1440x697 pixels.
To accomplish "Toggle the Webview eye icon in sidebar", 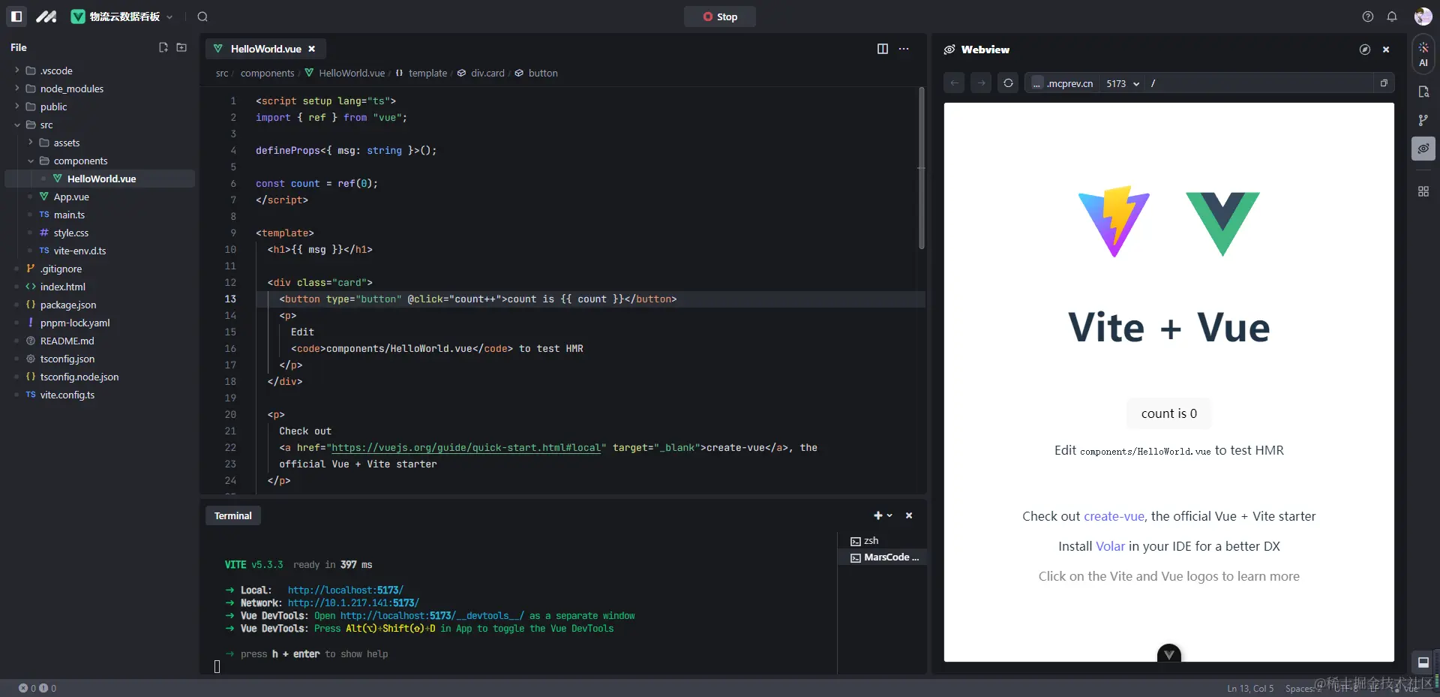I will click(1423, 149).
